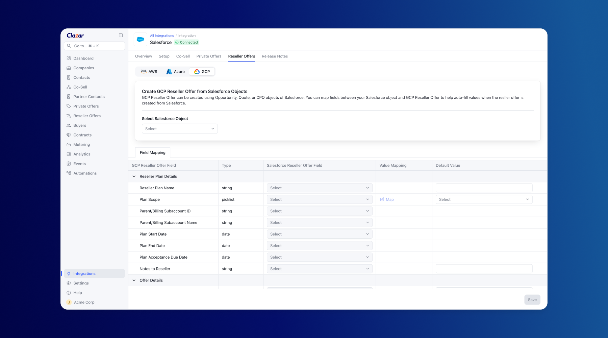The width and height of the screenshot is (608, 338).
Task: Click the Settings gear icon
Action: pyautogui.click(x=69, y=283)
